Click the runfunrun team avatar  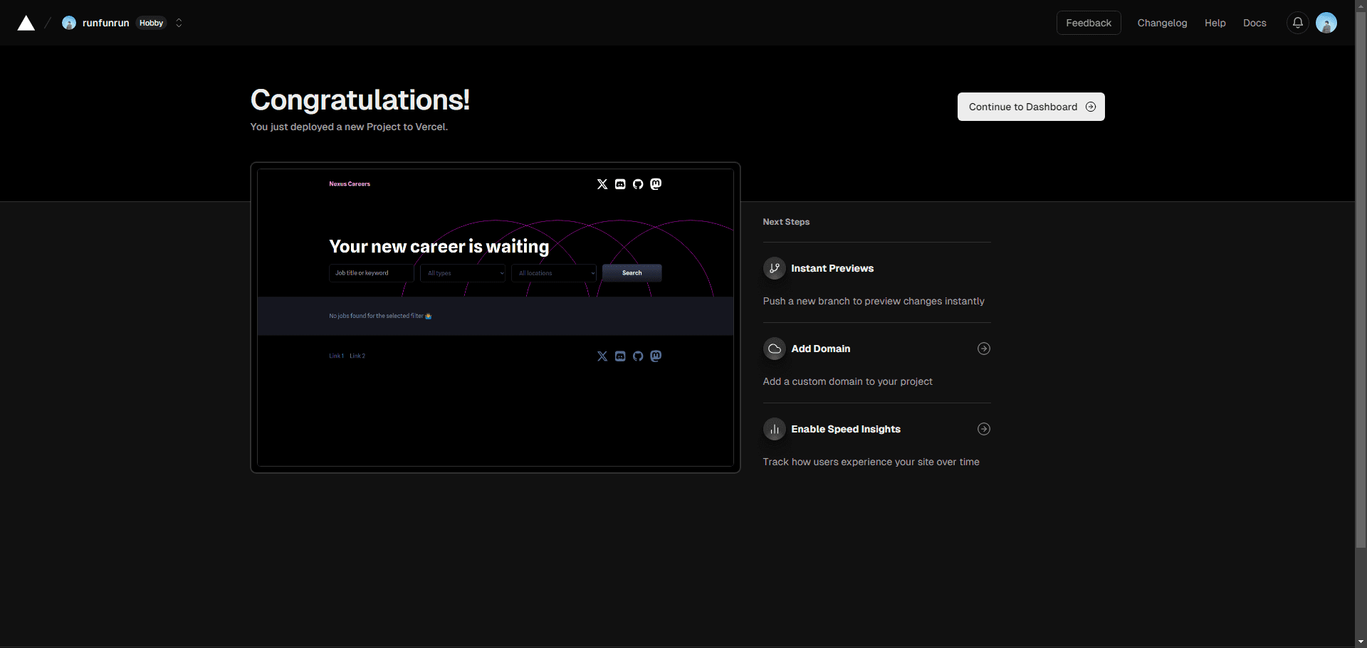(69, 23)
